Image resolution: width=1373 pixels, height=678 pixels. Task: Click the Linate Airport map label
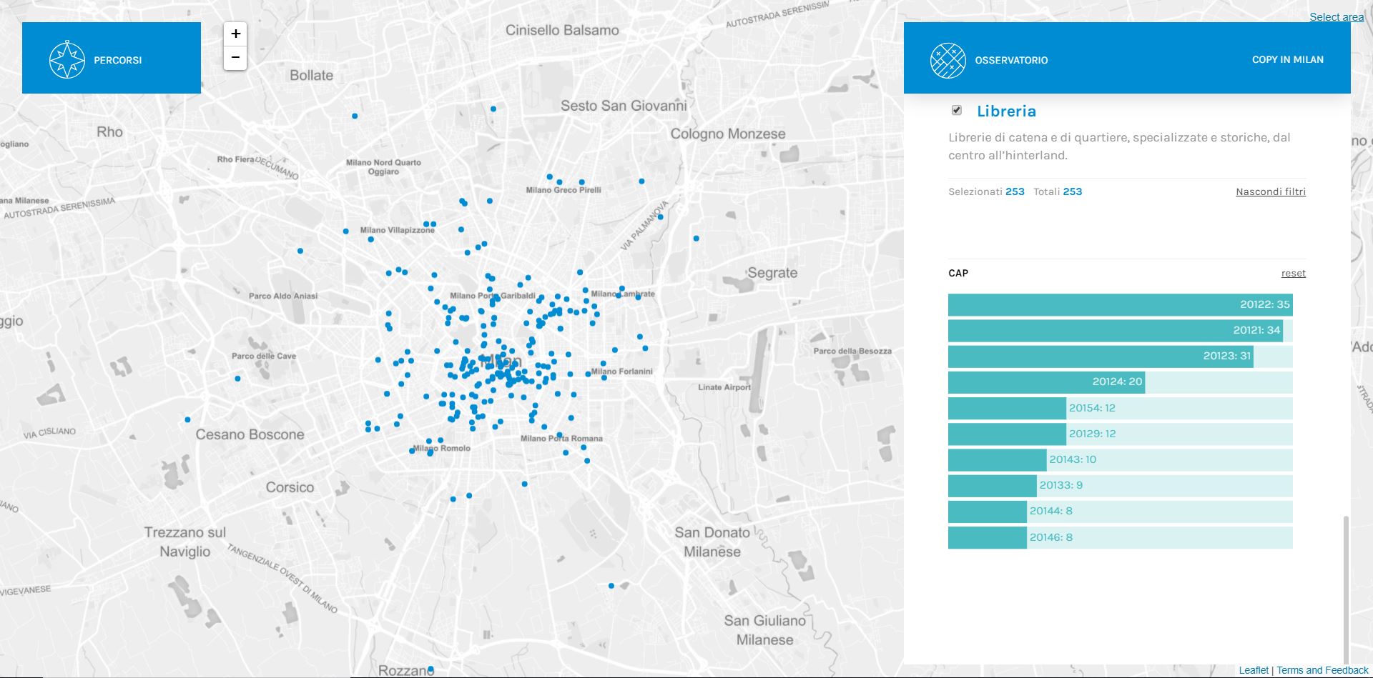[x=724, y=387]
